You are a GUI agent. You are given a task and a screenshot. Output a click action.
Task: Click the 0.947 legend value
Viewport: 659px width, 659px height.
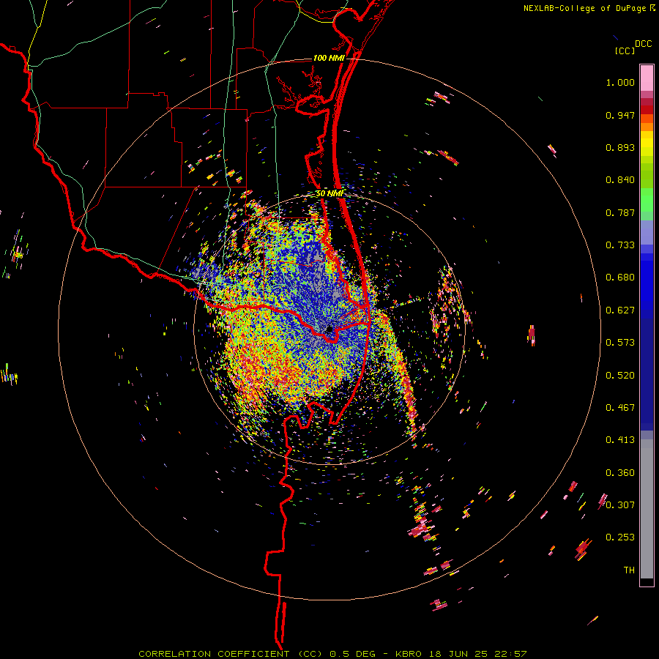point(620,115)
